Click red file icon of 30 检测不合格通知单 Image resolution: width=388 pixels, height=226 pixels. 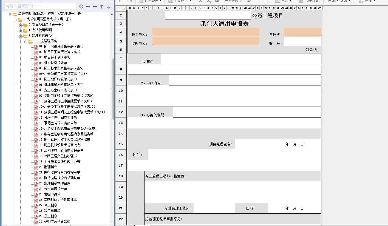(x=36, y=222)
